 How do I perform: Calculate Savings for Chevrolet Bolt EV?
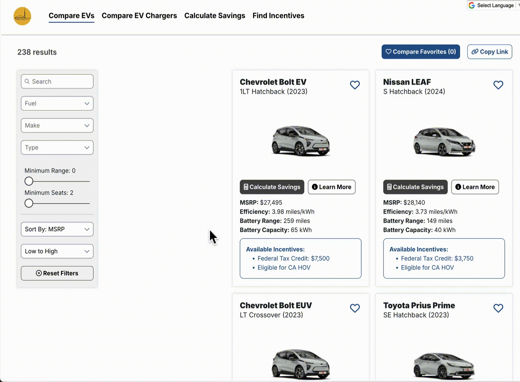[272, 187]
